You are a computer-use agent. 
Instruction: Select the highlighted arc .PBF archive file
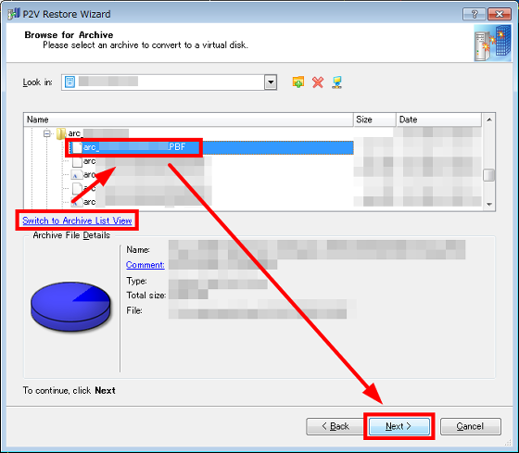coord(134,147)
